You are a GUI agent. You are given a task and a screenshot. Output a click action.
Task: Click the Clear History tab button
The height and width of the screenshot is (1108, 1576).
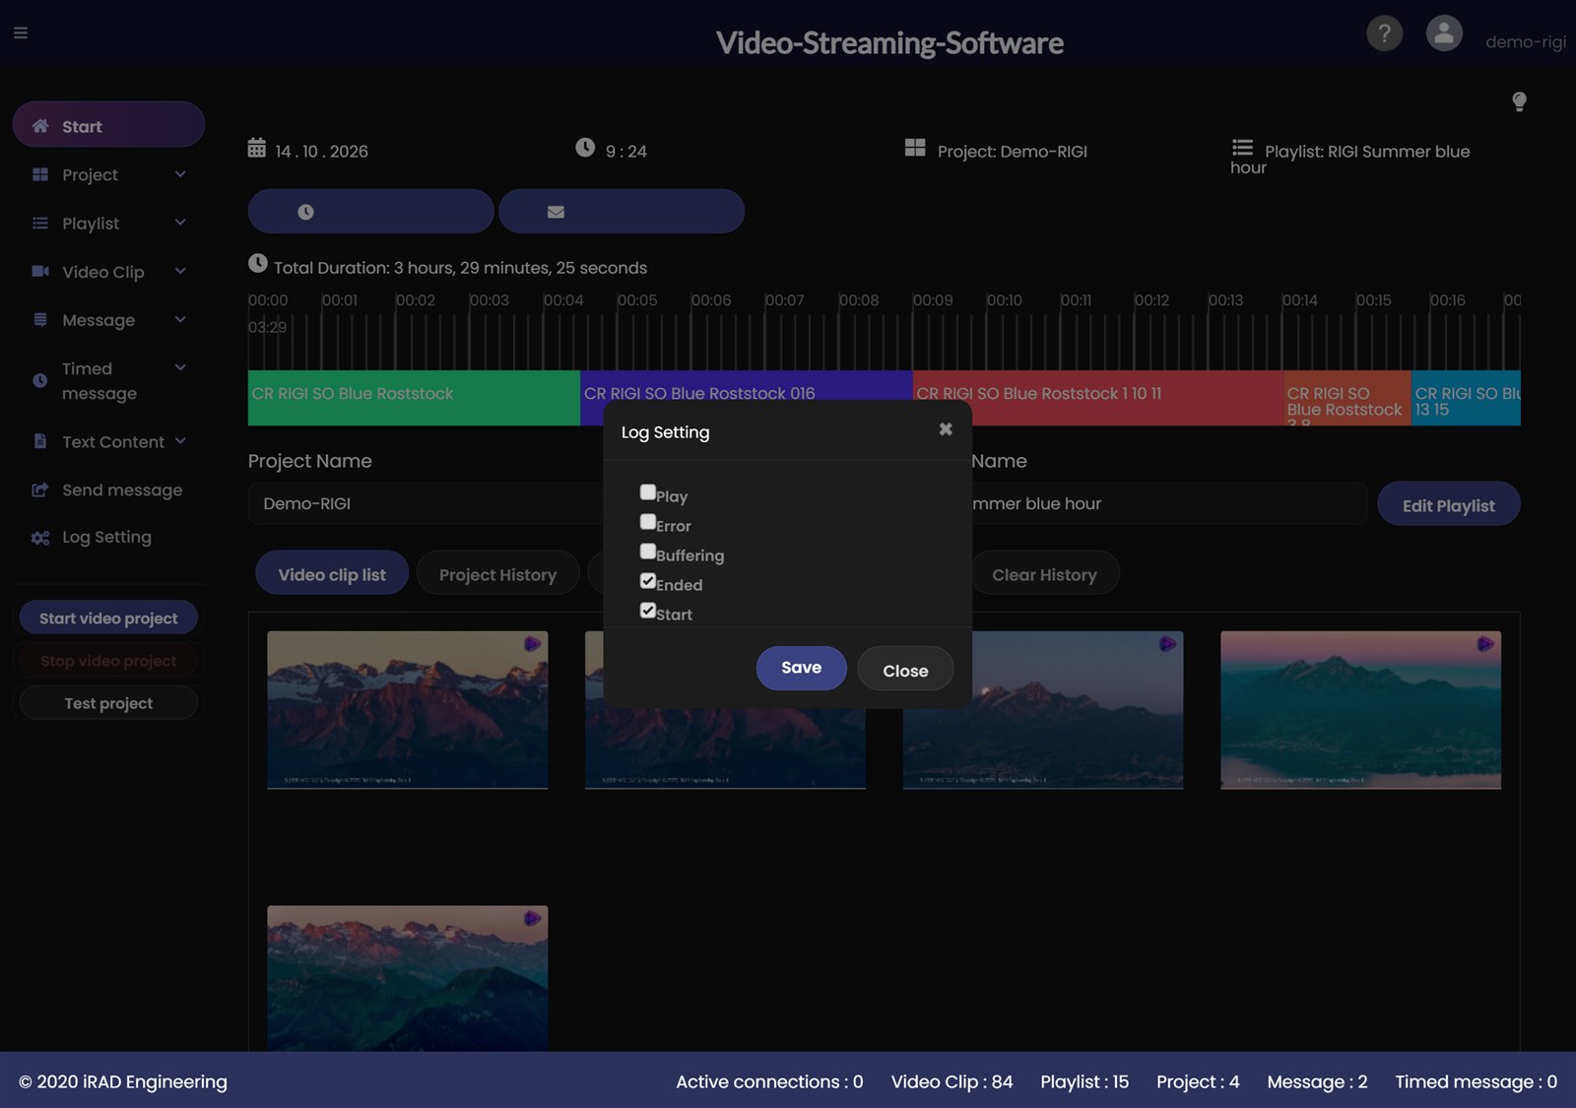1044,574
